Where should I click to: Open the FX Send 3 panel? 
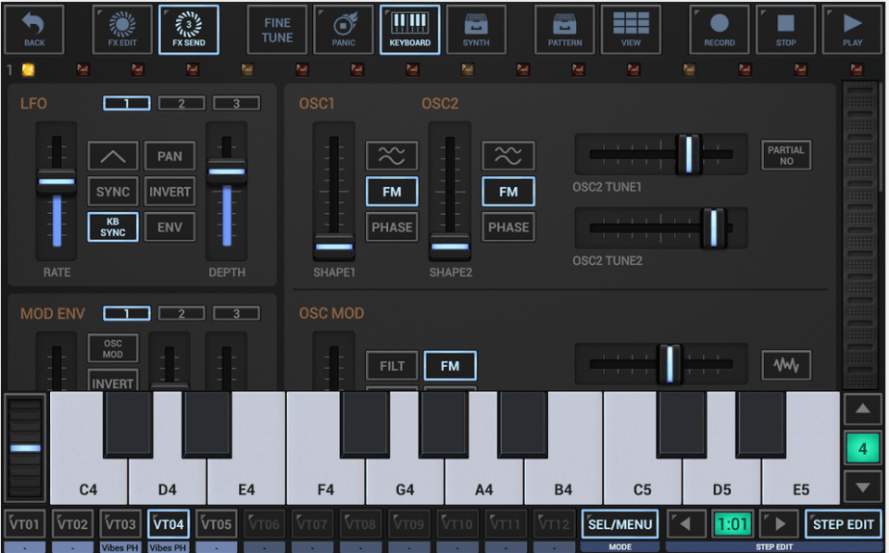189,30
